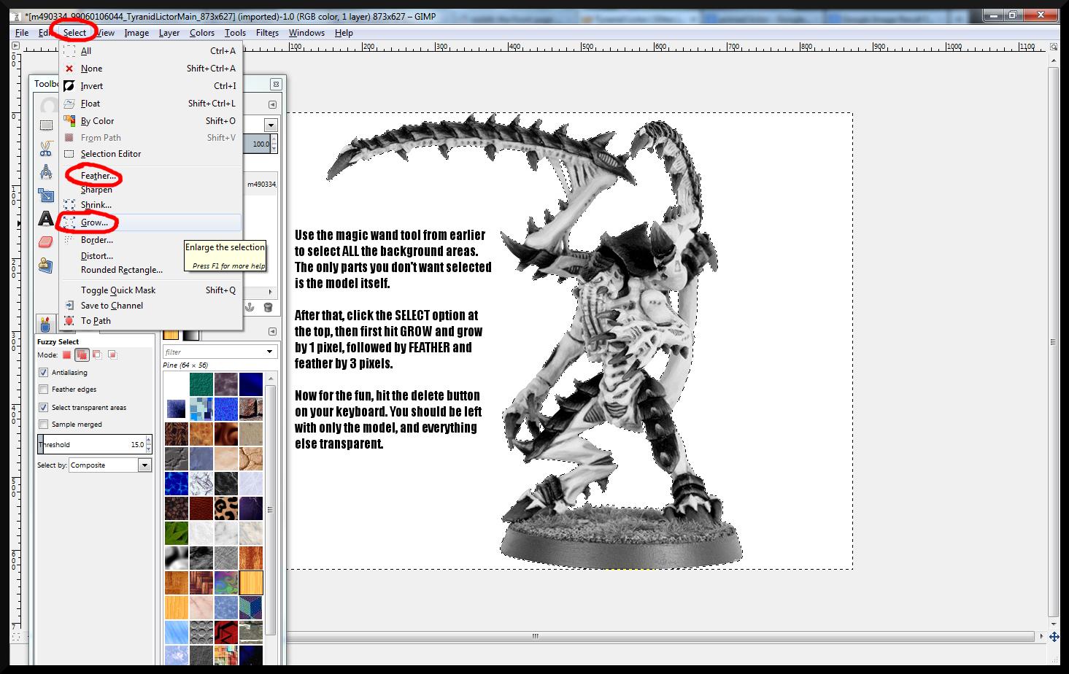
Task: Switch to the Gradients tab
Action: pos(190,335)
